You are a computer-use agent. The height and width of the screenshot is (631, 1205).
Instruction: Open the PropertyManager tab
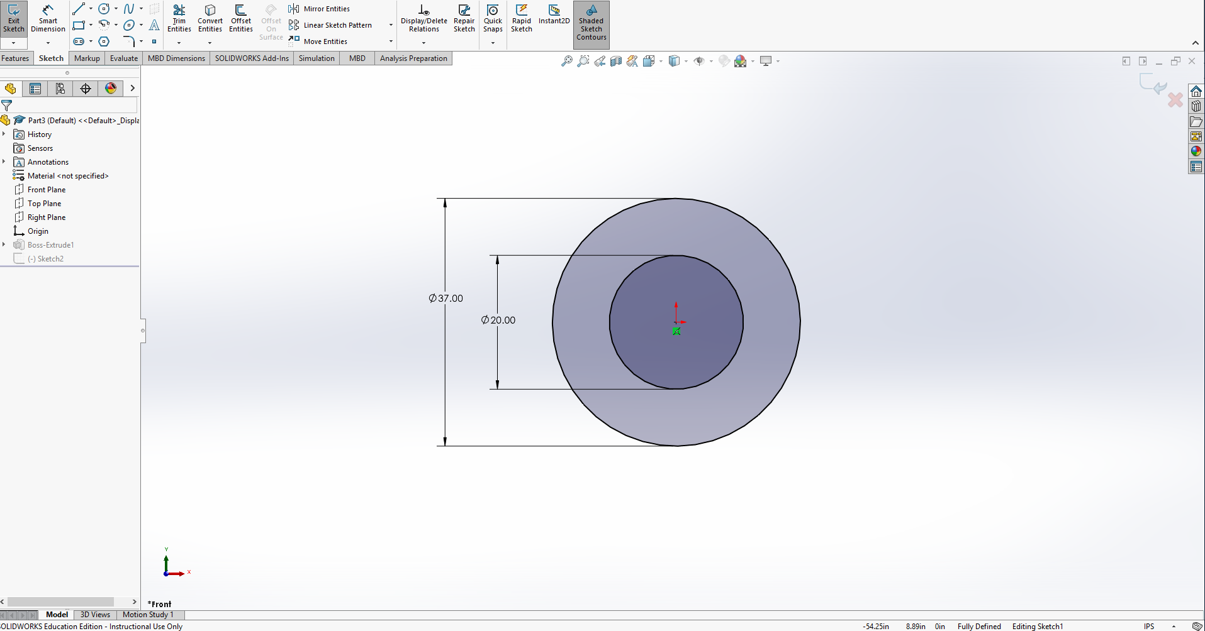[35, 89]
